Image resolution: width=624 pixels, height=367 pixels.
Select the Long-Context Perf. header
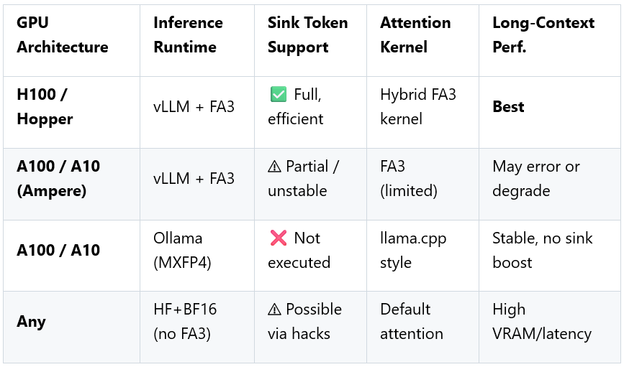(x=543, y=34)
